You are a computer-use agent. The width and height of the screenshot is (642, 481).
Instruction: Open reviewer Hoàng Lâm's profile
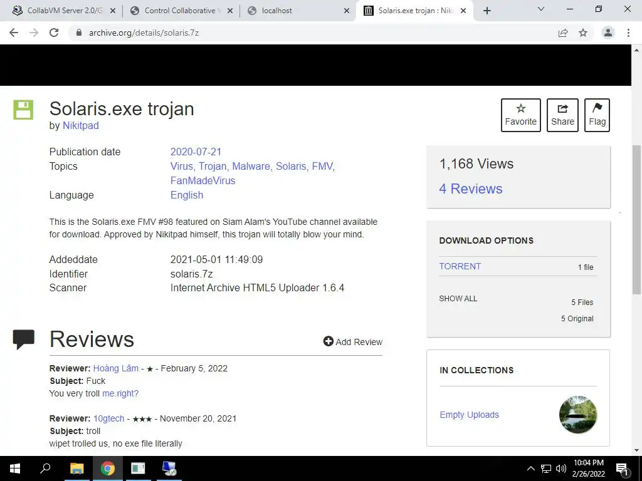116,368
